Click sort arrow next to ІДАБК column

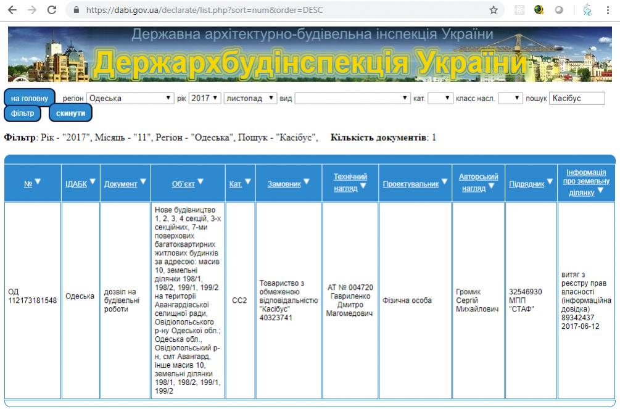pos(93,182)
